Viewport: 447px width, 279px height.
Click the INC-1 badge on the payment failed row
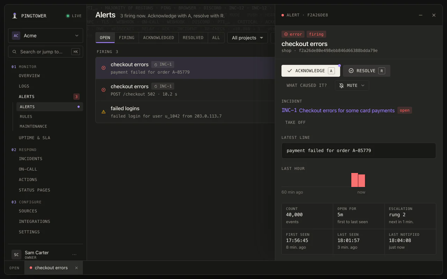pyautogui.click(x=163, y=64)
